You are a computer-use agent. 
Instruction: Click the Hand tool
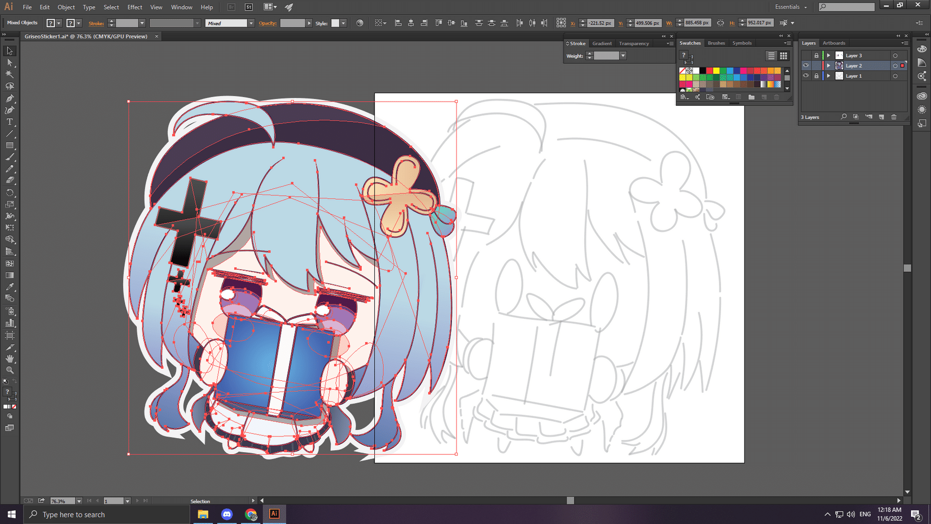pyautogui.click(x=9, y=359)
